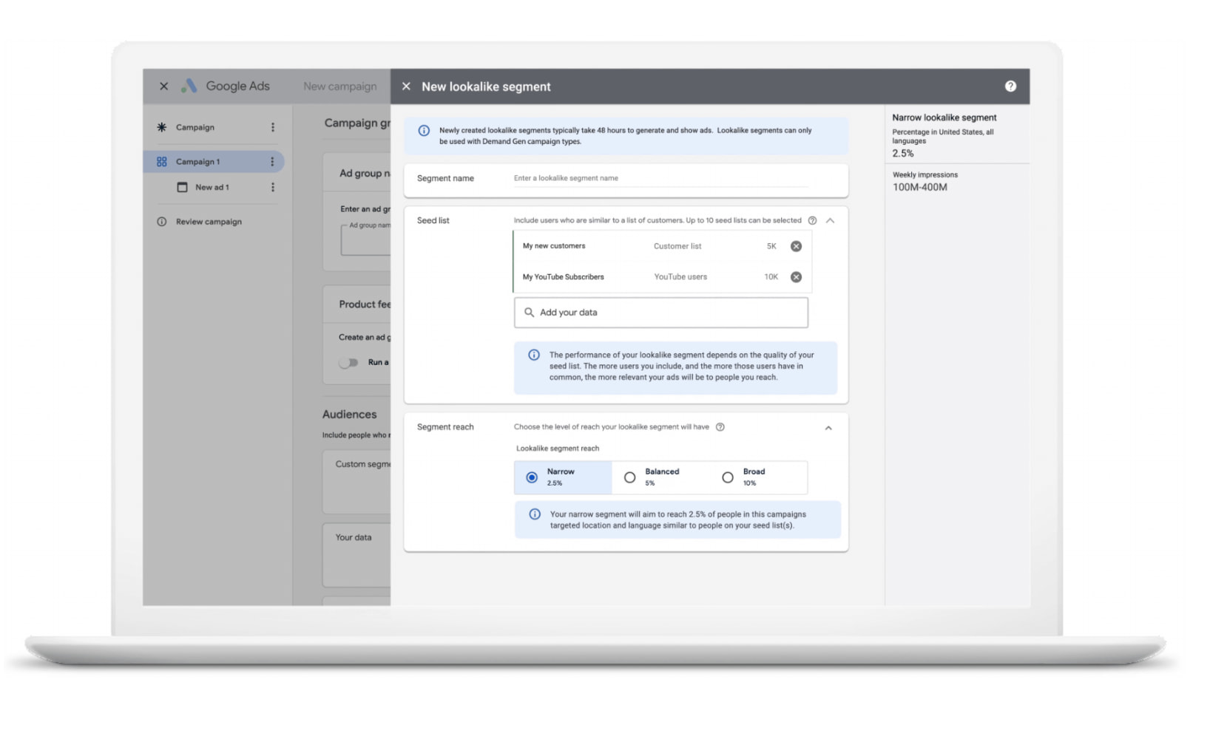Click the Customer list type label
The height and width of the screenshot is (739, 1210).
point(677,246)
